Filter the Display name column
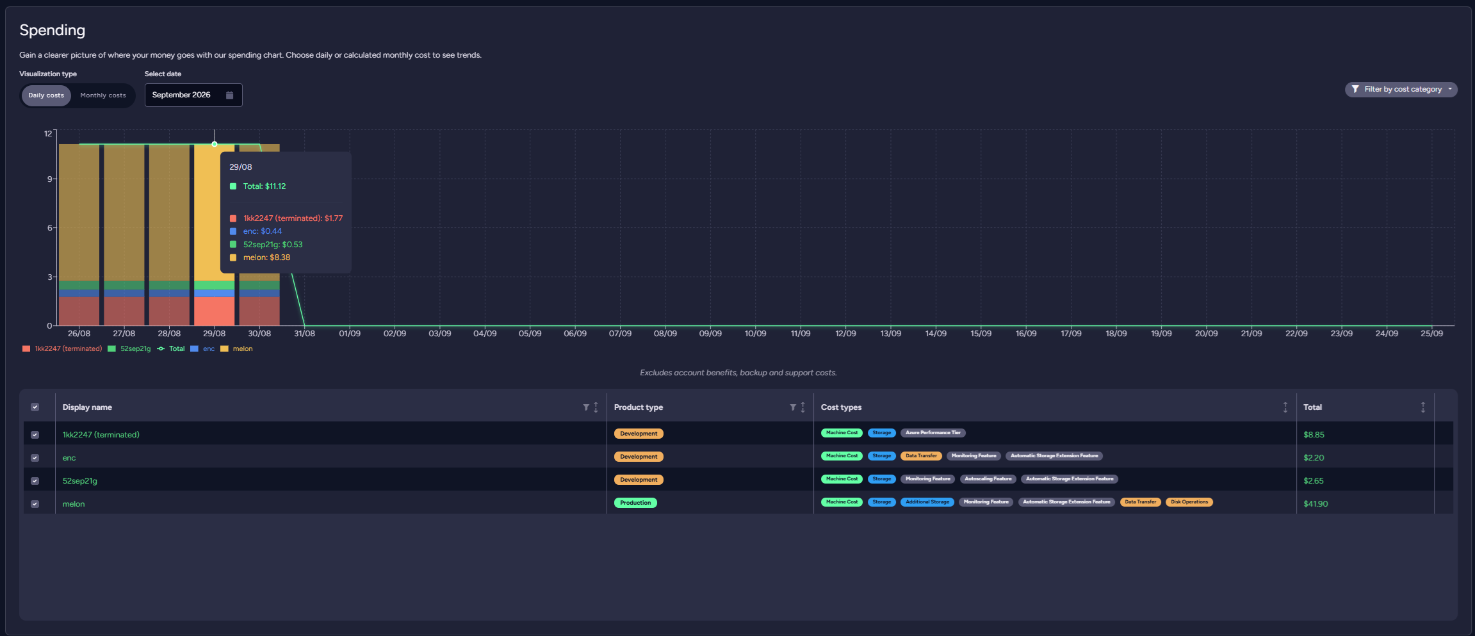Viewport: 1475px width, 636px height. tap(586, 407)
